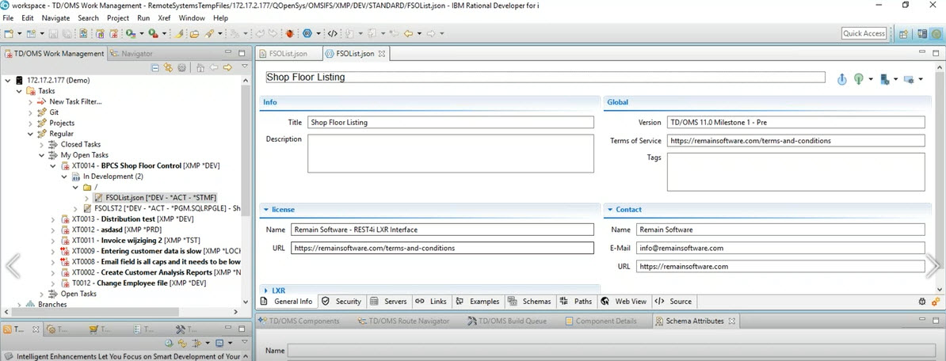Open the TD/OMS Build Queue tab

click(x=508, y=321)
